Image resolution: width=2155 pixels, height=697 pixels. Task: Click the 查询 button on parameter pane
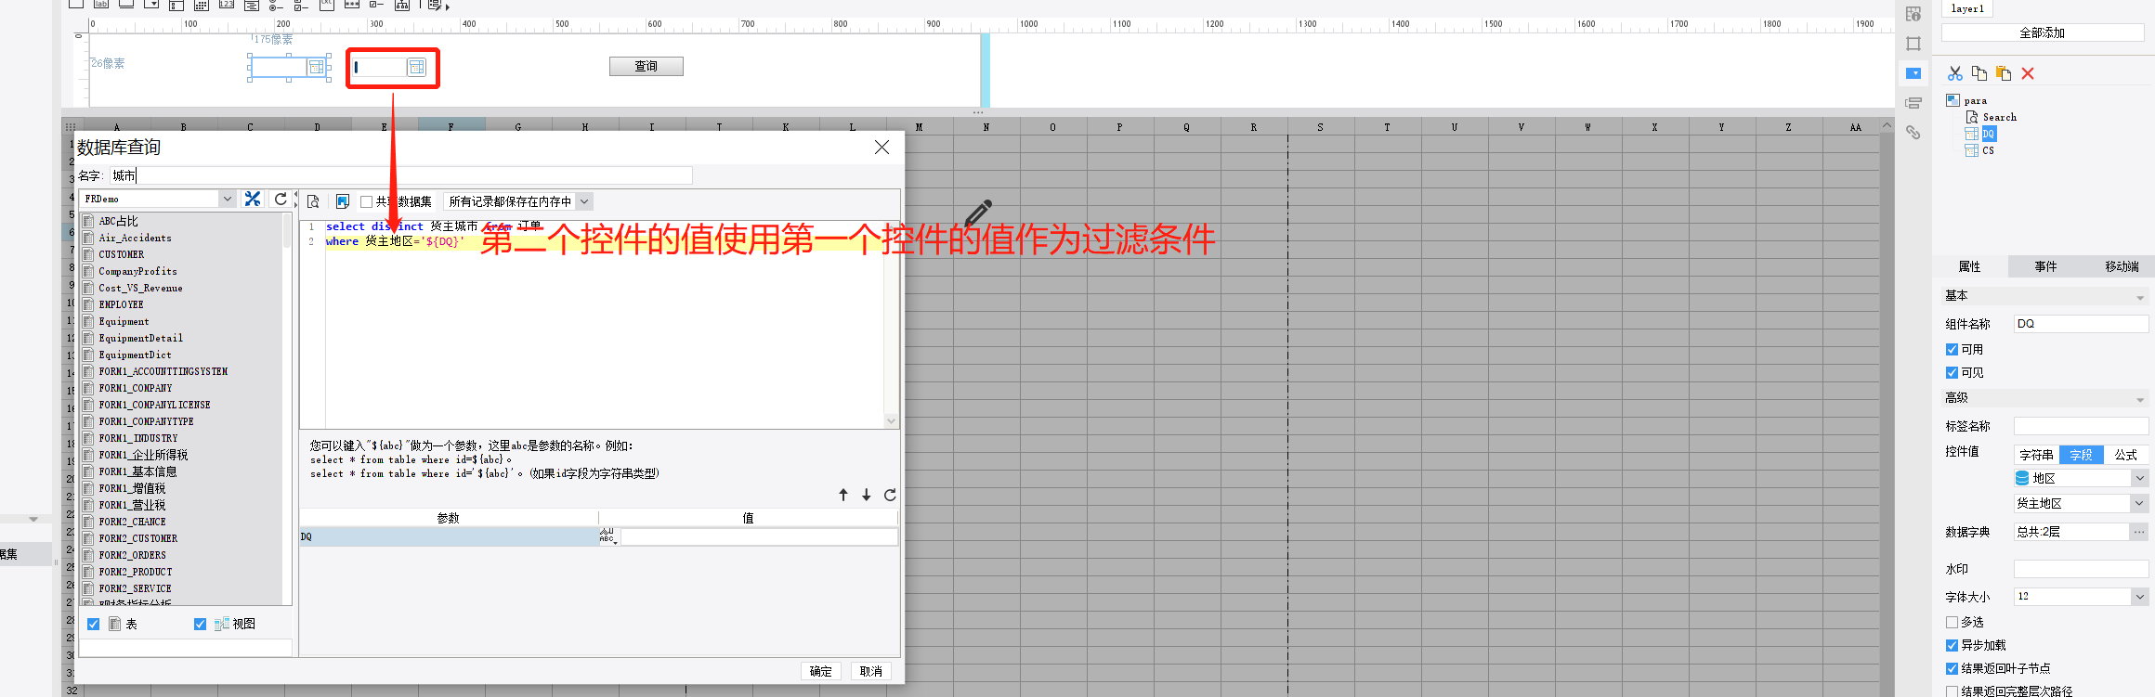tap(646, 66)
